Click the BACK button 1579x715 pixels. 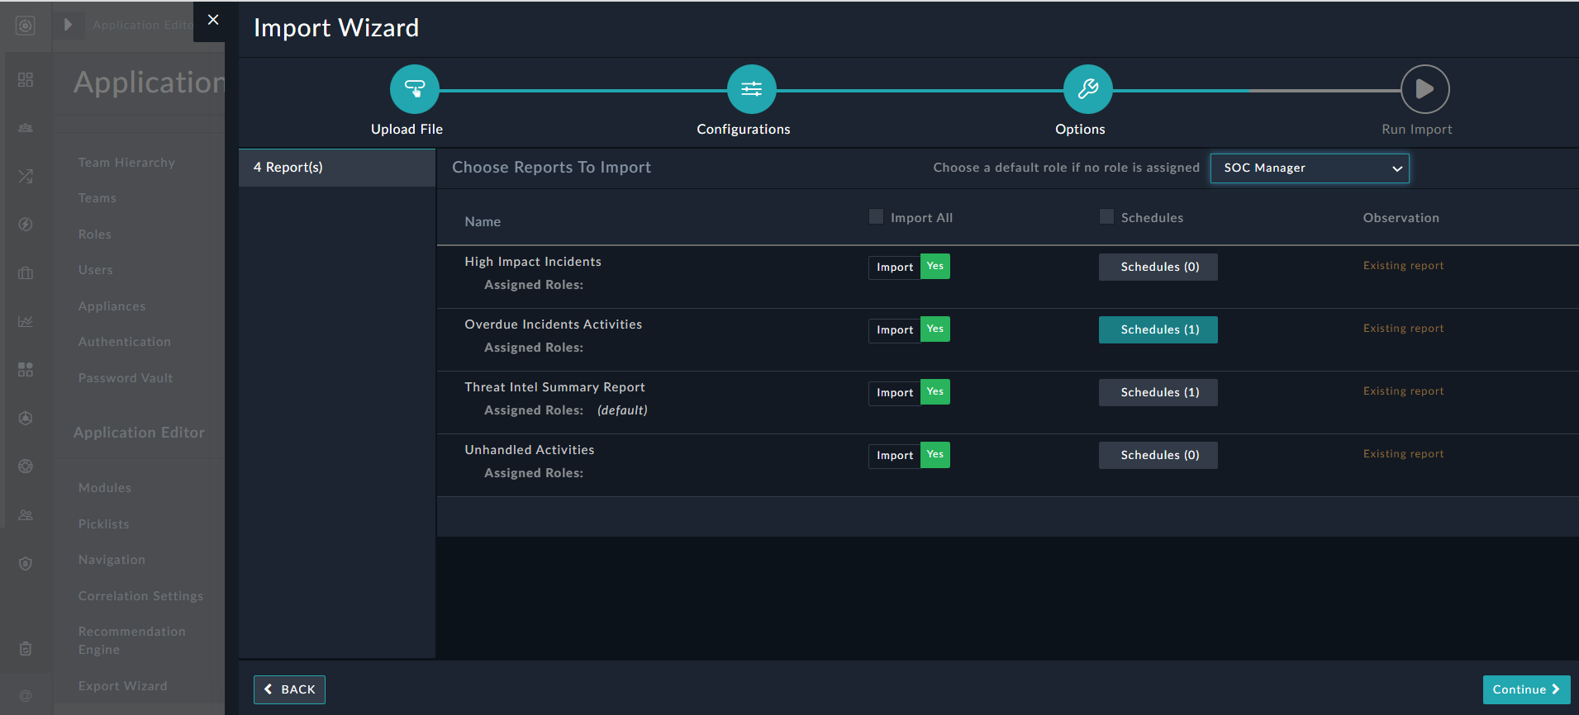tap(289, 689)
